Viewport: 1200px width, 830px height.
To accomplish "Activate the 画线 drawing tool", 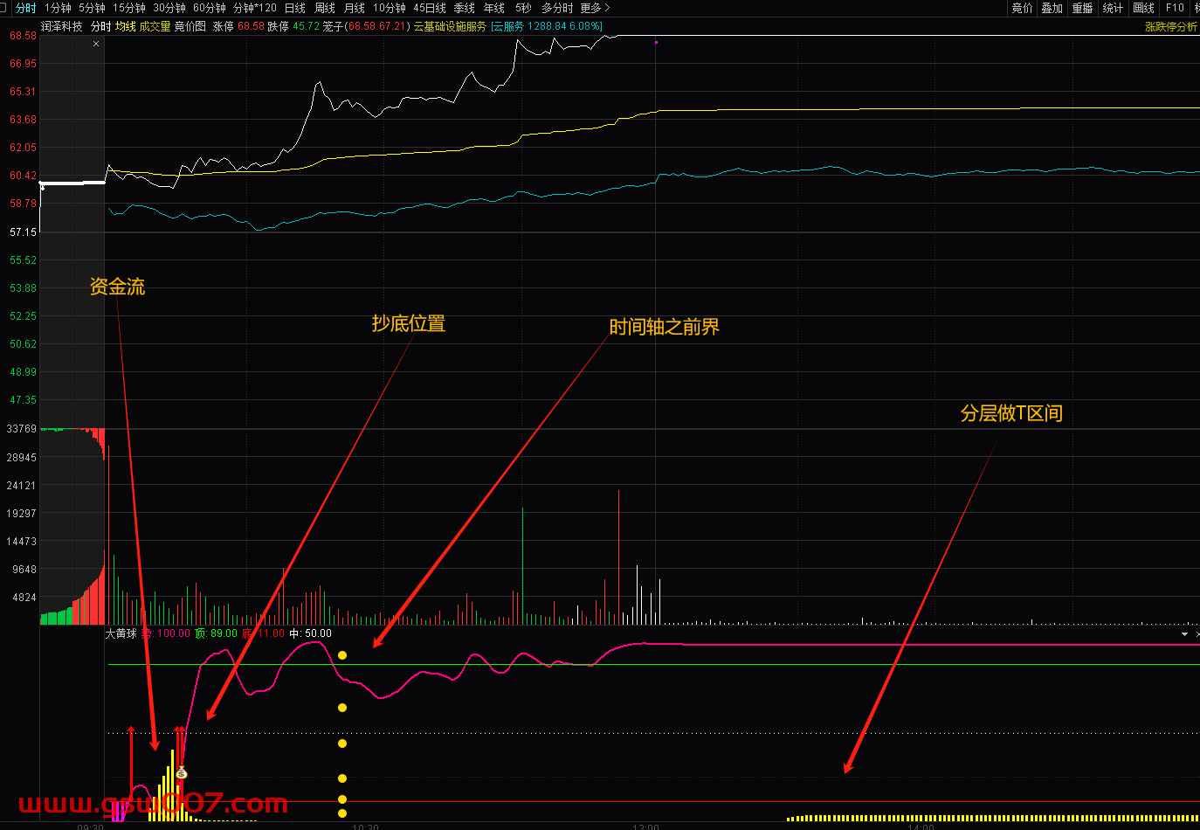I will (1143, 8).
